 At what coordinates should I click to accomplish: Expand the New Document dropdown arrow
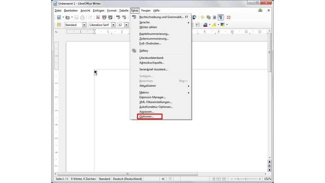[63, 17]
